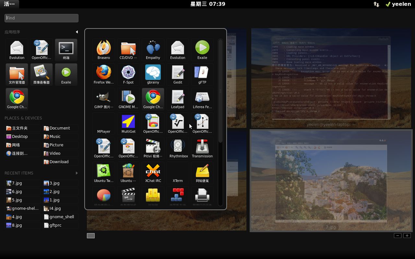Select the XTerm entry

[178, 173]
